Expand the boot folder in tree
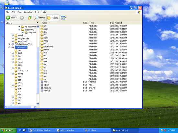The image size is (178, 133). tap(13, 53)
